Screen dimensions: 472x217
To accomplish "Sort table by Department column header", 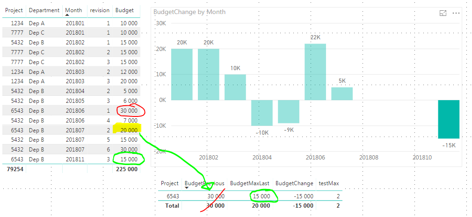I will coord(44,10).
